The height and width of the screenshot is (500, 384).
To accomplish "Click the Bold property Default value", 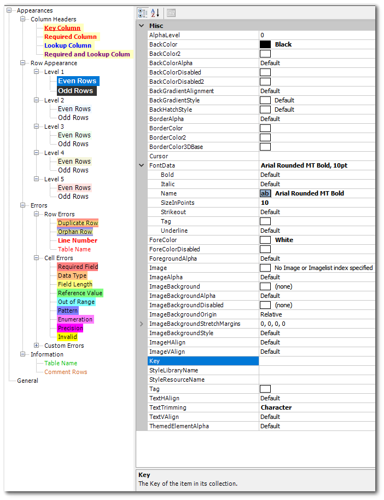I will pyautogui.click(x=270, y=175).
